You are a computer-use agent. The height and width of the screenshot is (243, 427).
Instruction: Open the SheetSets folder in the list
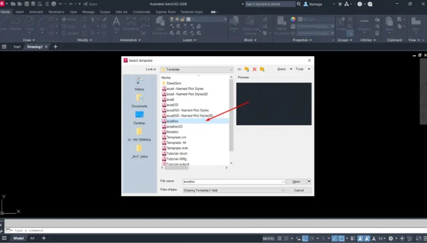(x=173, y=83)
